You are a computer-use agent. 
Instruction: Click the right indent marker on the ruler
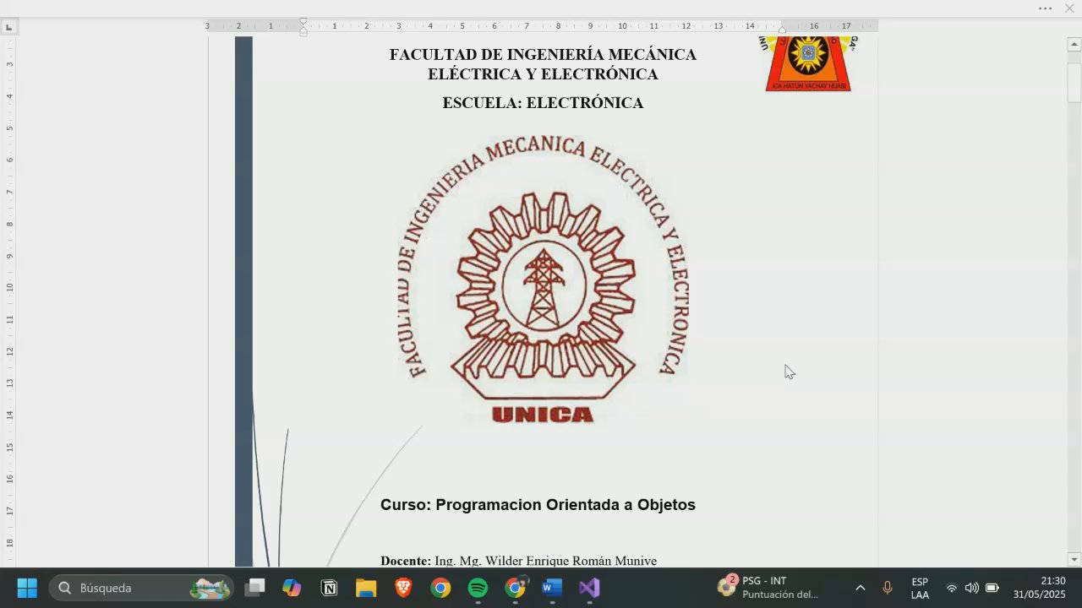[x=782, y=30]
